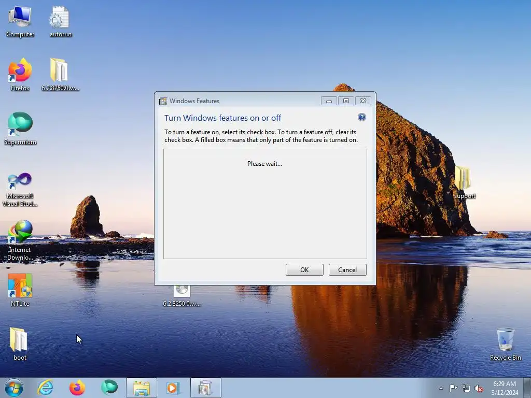This screenshot has width=531, height=398.
Task: Click the muted volume tray icon
Action: coord(479,388)
